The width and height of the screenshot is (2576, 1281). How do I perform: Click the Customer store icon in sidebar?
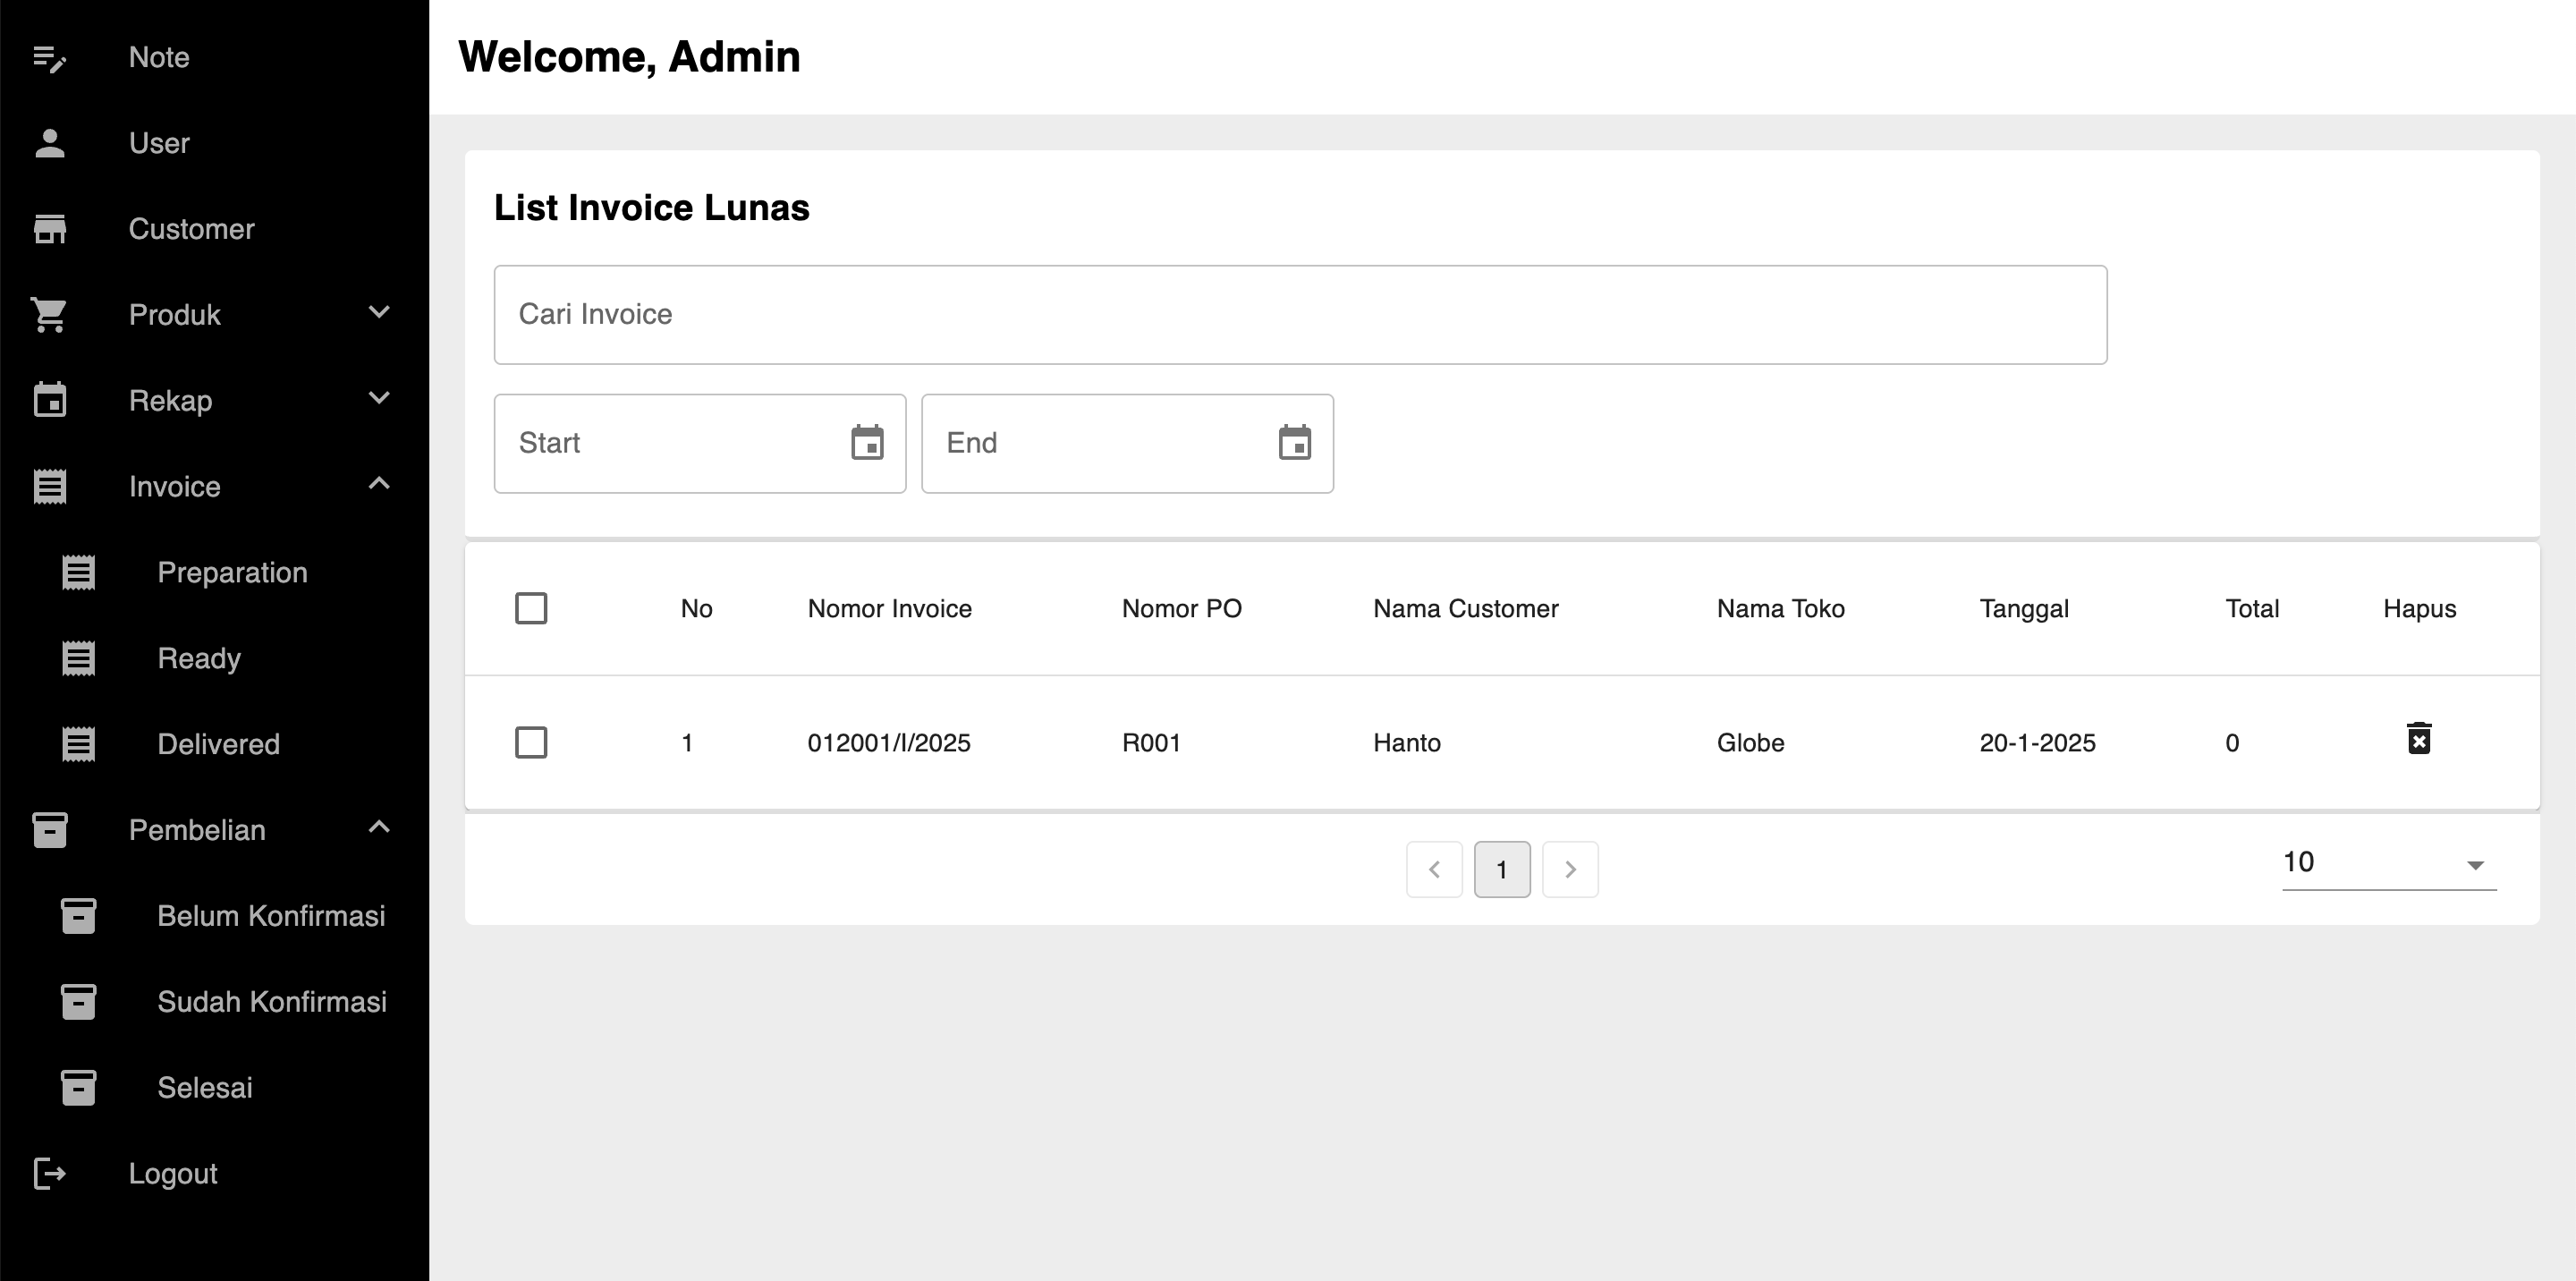click(x=49, y=229)
